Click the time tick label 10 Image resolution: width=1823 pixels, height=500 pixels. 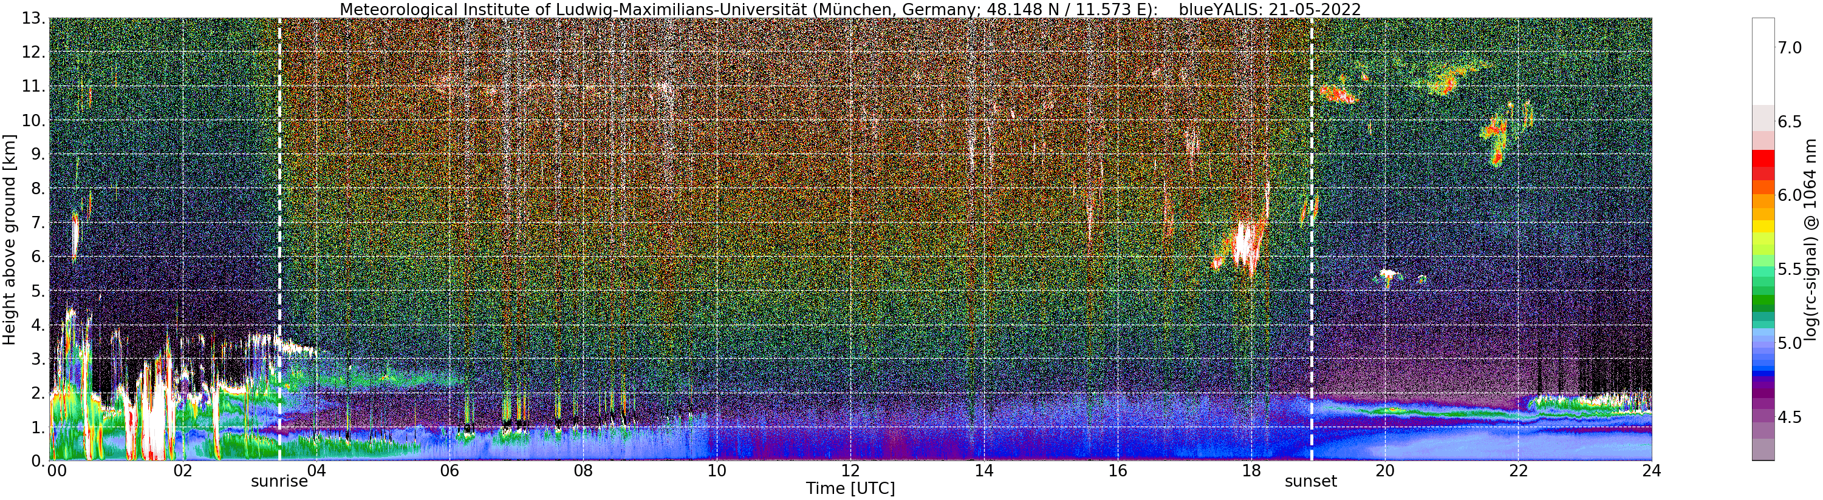pyautogui.click(x=717, y=471)
